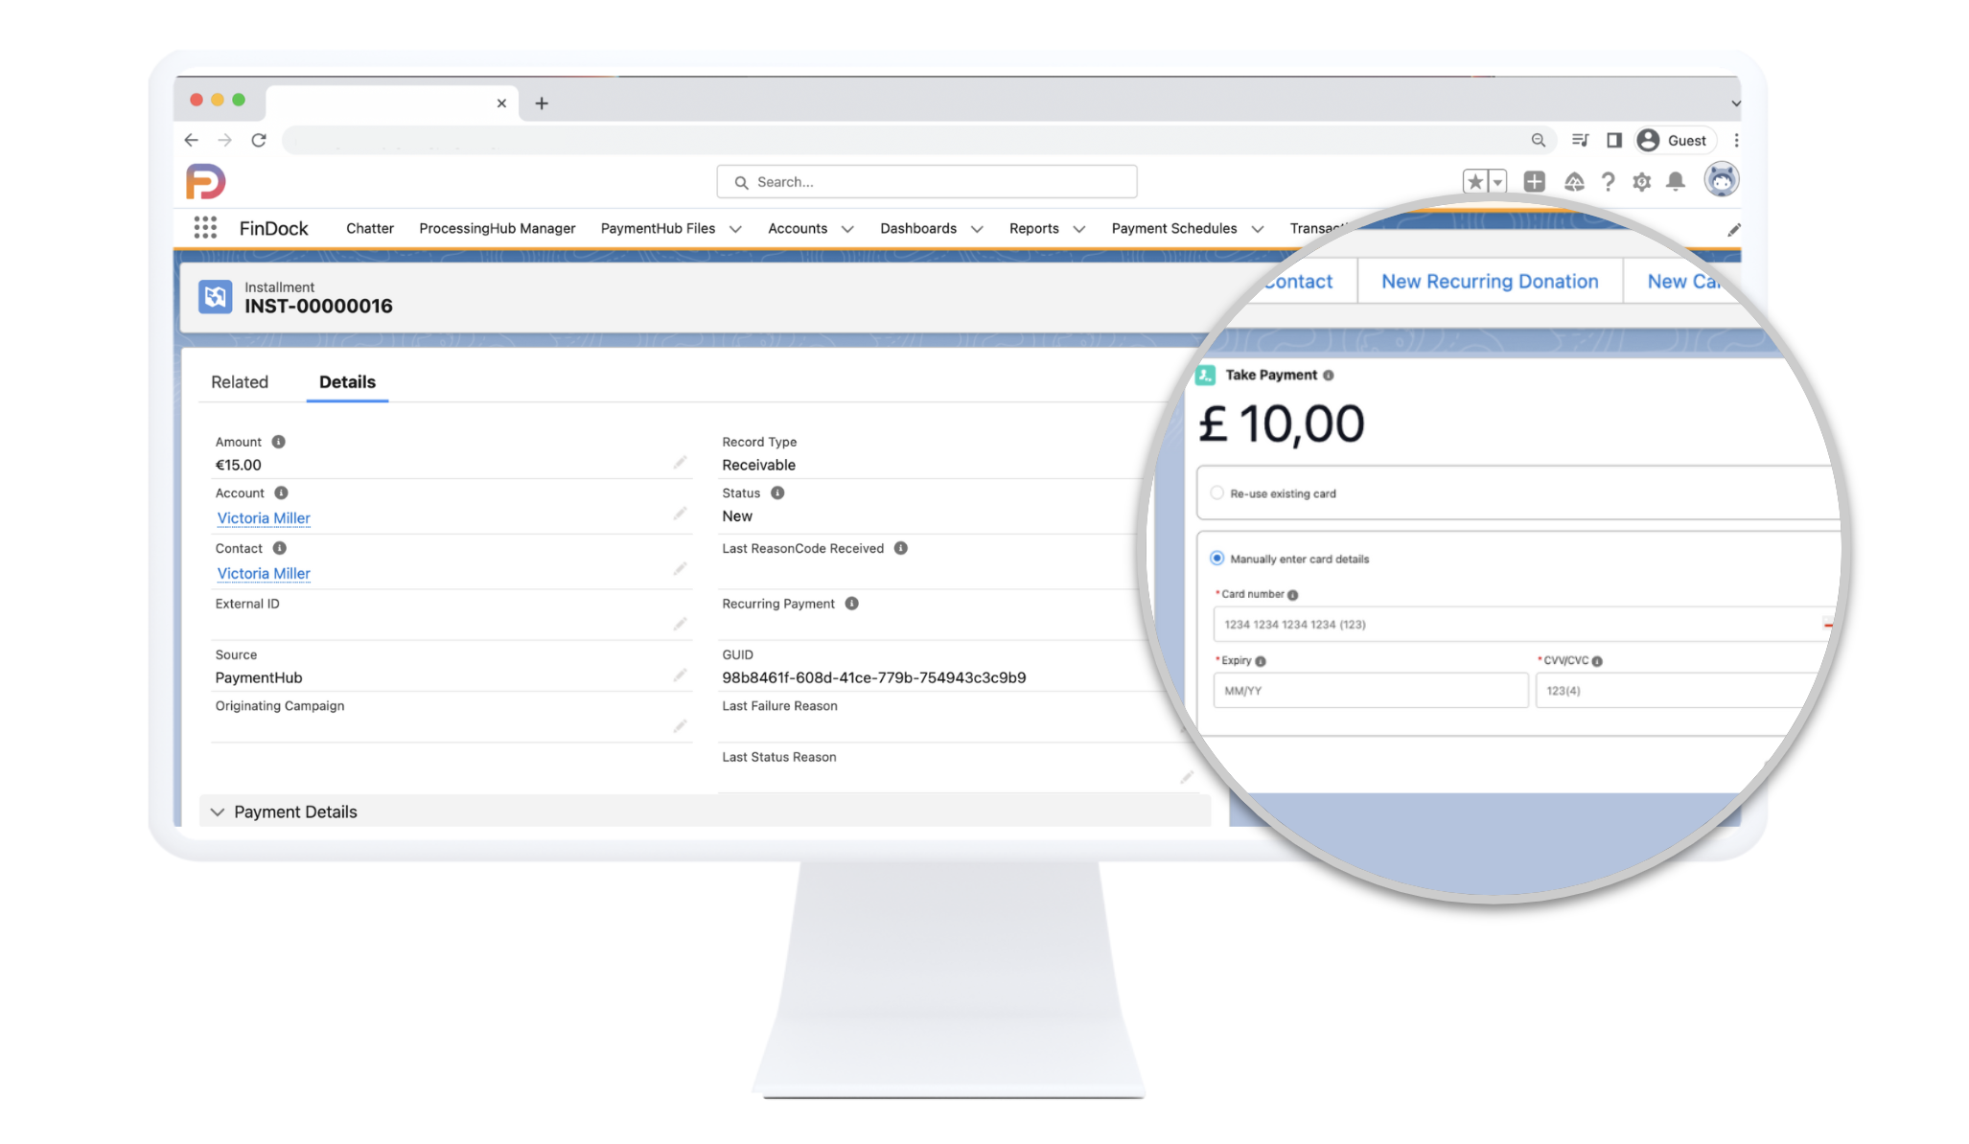Viewport: 1969px width, 1144px height.
Task: Open the Reports nav tab
Action: click(1034, 228)
